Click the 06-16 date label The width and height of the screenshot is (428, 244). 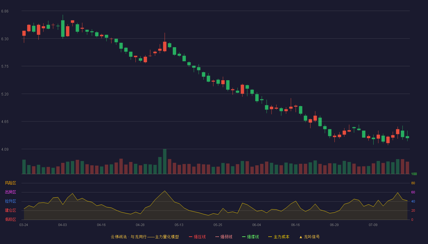click(295, 225)
